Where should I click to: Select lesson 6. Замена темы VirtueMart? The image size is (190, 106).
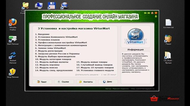50,48
